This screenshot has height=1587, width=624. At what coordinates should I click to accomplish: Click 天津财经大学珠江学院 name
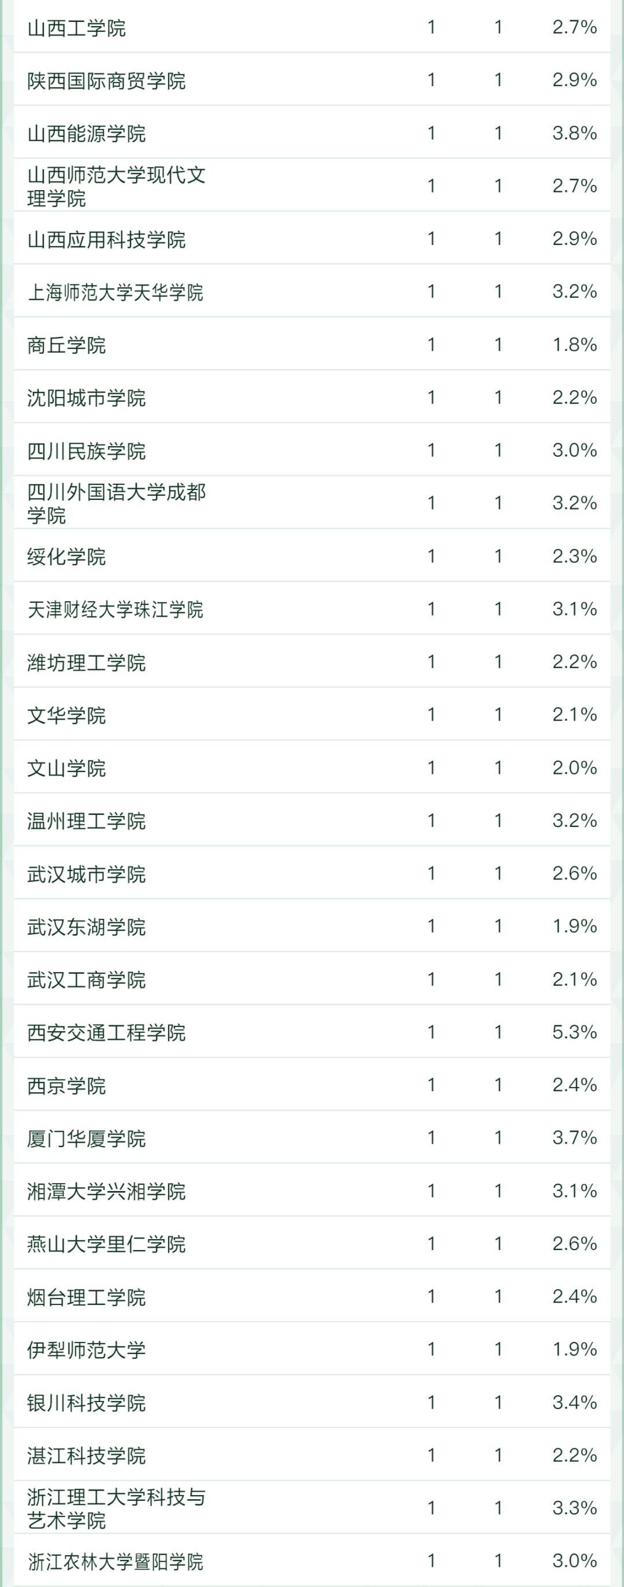coord(115,609)
